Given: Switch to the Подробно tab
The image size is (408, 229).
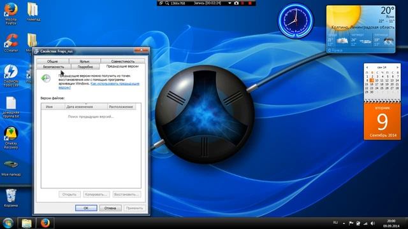Looking at the screenshot, I should (x=85, y=67).
